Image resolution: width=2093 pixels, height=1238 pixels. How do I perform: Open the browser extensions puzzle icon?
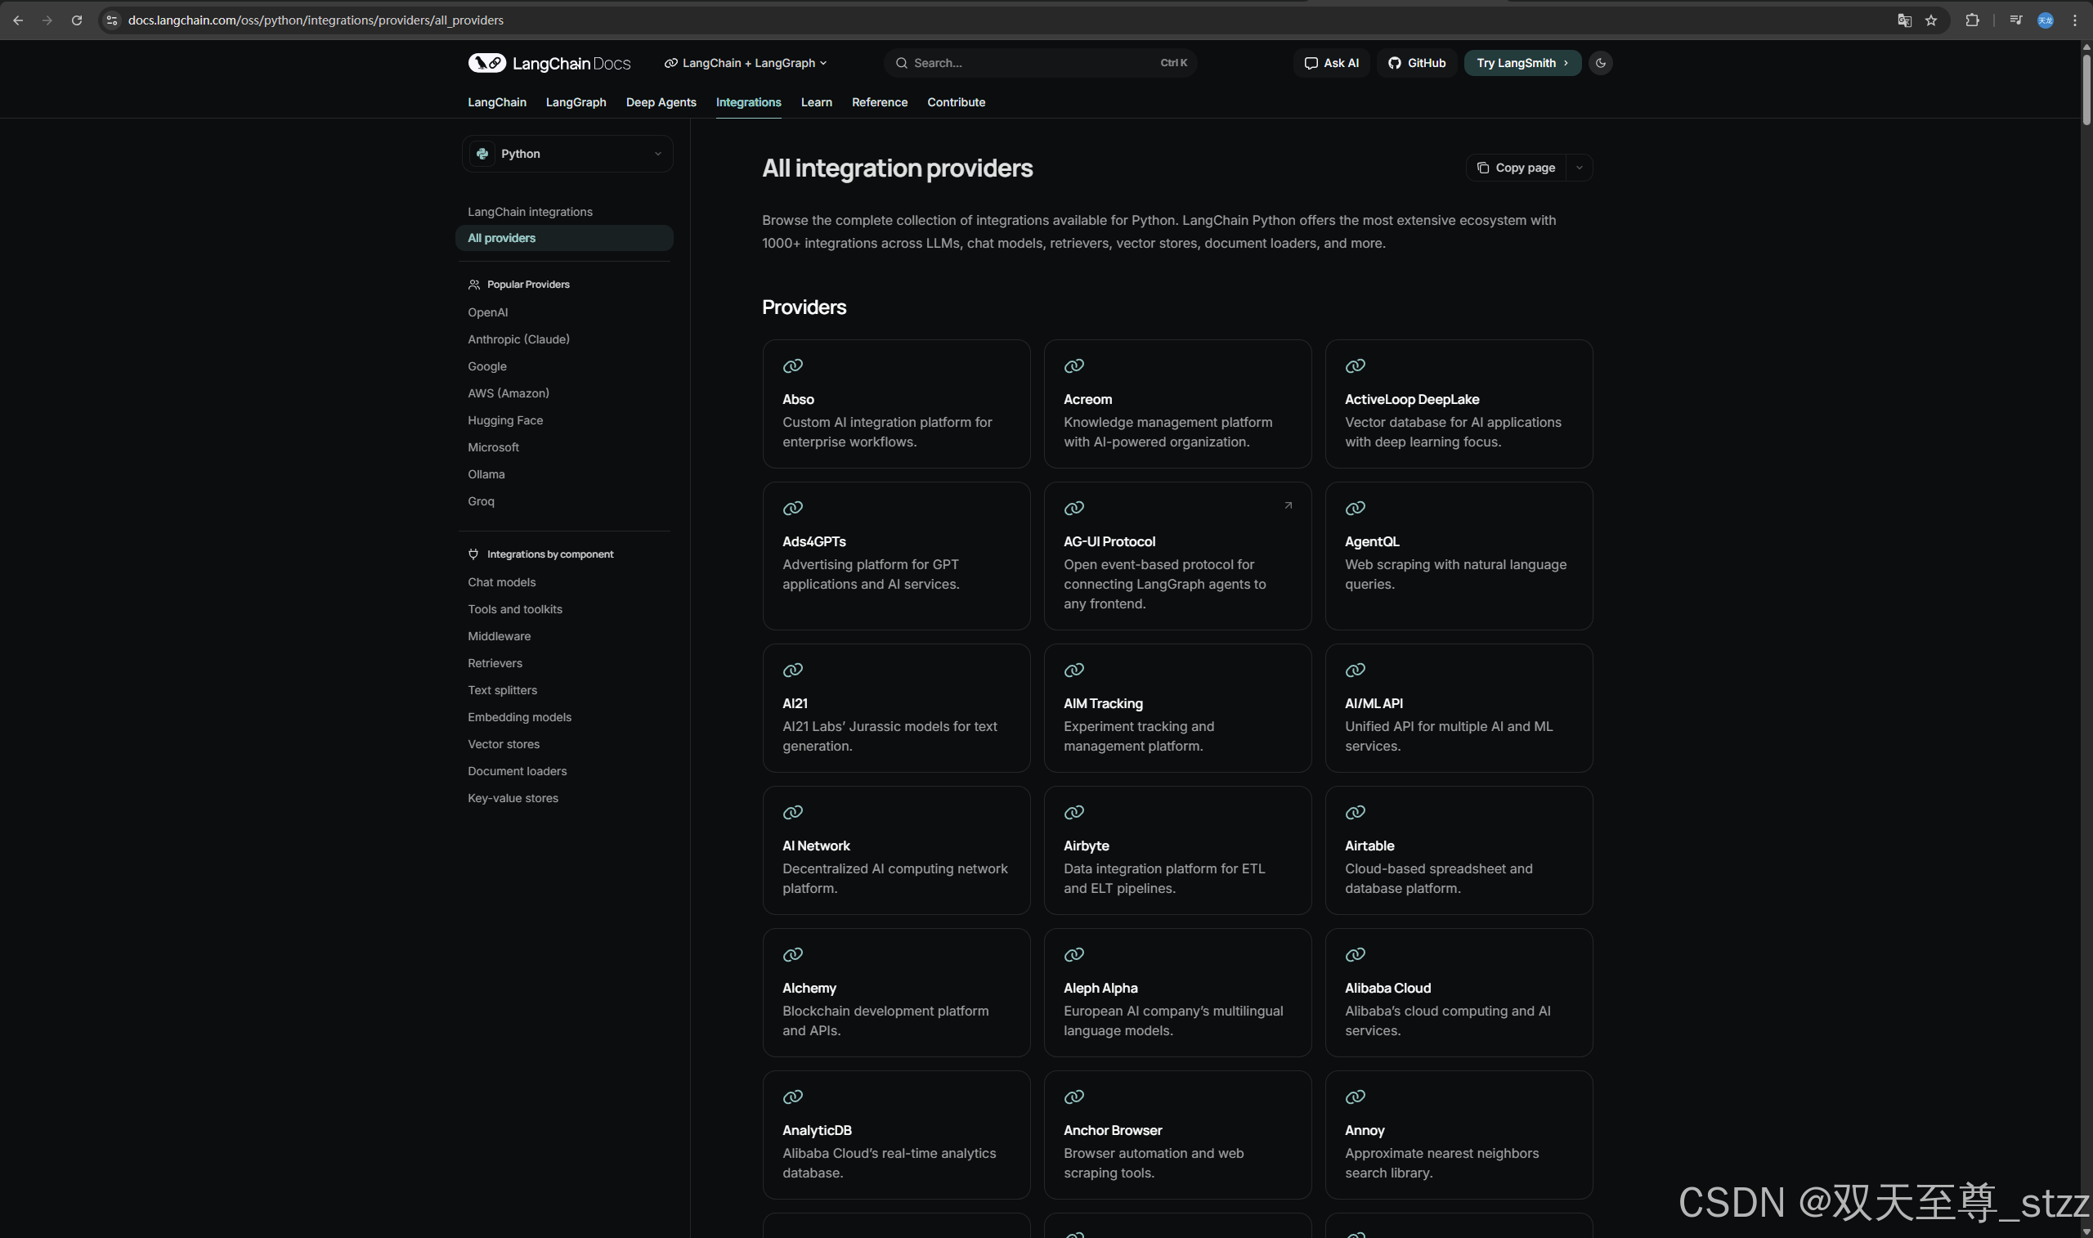tap(1972, 20)
